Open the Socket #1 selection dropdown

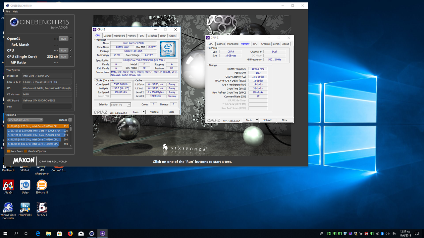click(121, 104)
